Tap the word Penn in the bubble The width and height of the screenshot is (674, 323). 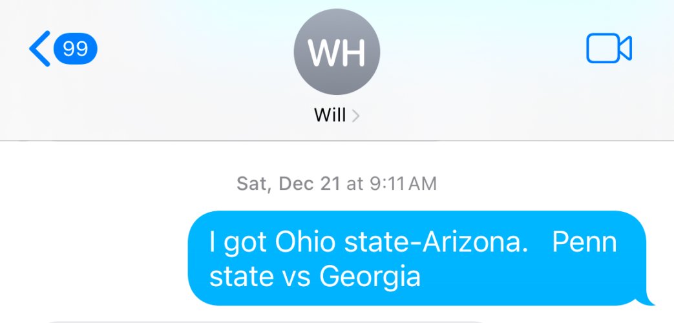pyautogui.click(x=585, y=242)
